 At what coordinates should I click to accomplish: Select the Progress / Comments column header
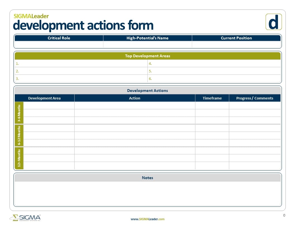click(x=254, y=98)
